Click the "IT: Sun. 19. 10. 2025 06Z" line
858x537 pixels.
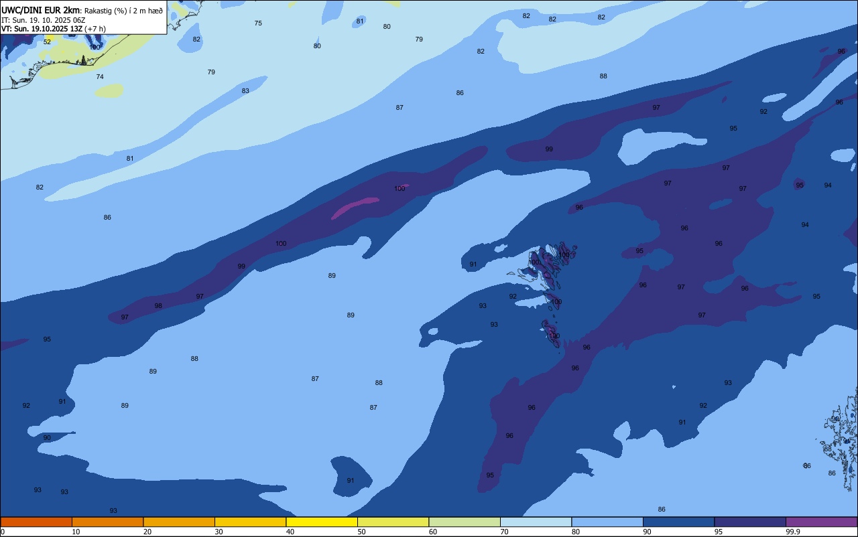43,19
